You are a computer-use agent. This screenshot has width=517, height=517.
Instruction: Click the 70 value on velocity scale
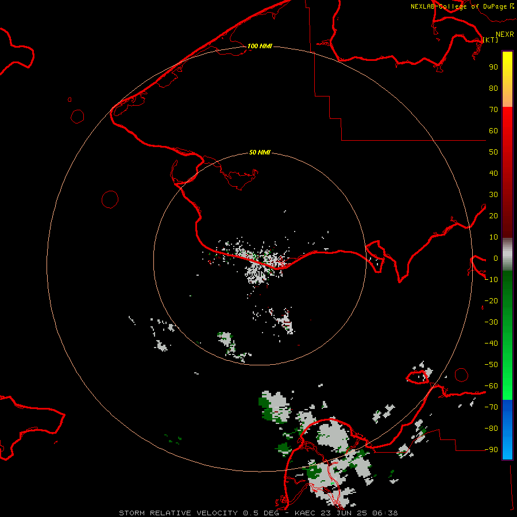[x=493, y=110]
